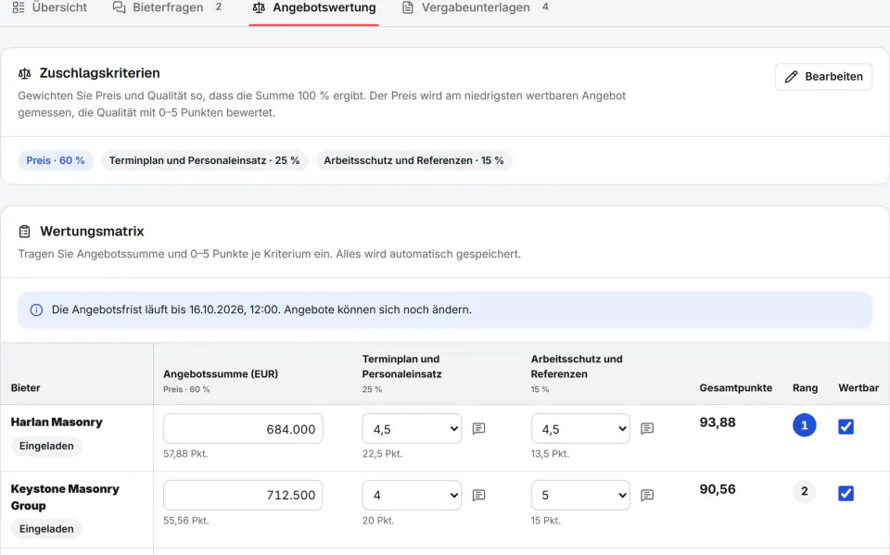Click the 15 Pkt. value
The image size is (890, 555).
(x=545, y=521)
